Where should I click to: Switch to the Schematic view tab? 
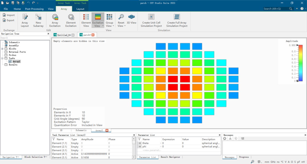coord(81,131)
